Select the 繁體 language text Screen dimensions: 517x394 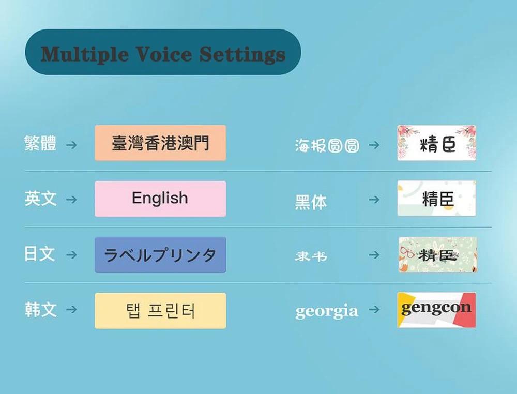40,143
